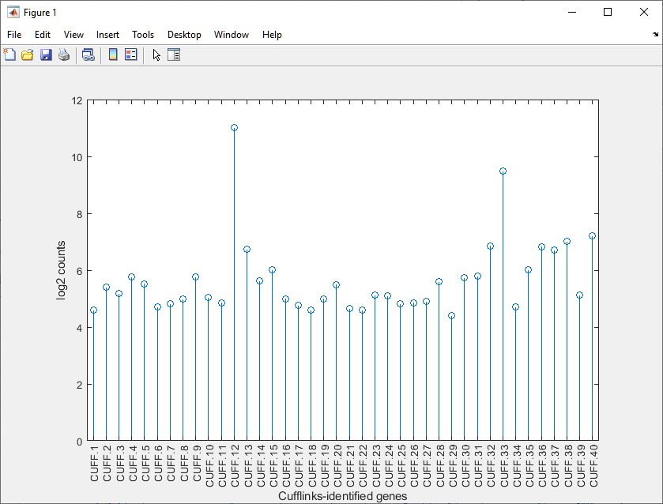Click the dock figure arrow at the menu bar's right
The image size is (663, 504).
point(655,35)
